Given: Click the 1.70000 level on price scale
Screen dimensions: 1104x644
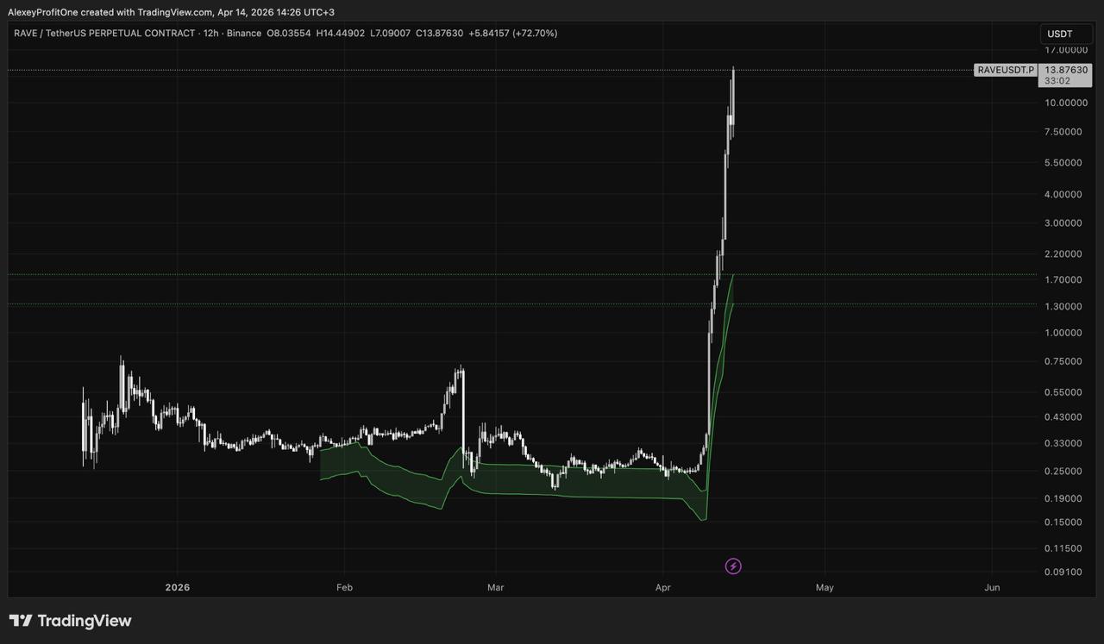Looking at the screenshot, I should (1065, 280).
